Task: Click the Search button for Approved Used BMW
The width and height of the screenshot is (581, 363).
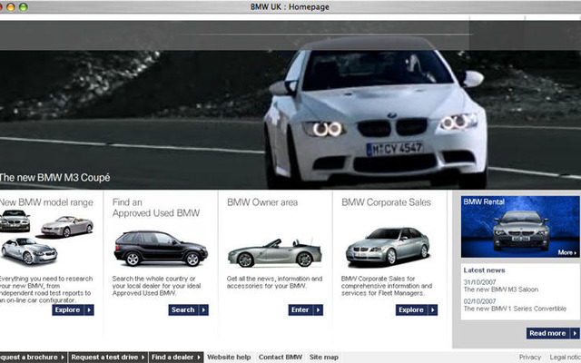Action: point(188,309)
